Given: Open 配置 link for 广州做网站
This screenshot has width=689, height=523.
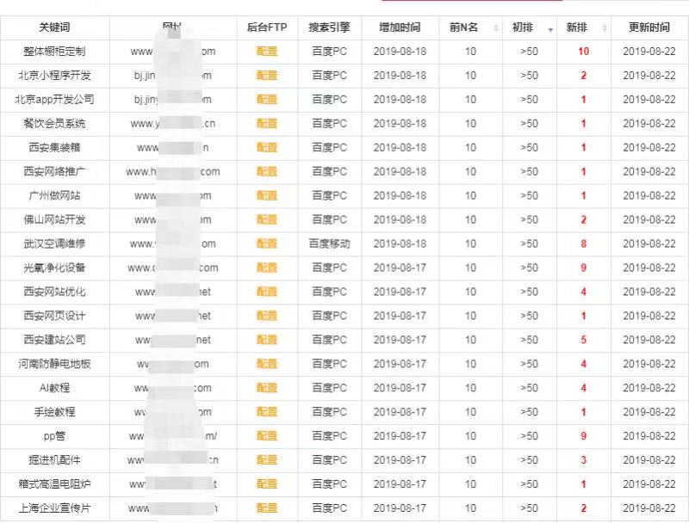Looking at the screenshot, I should [x=267, y=195].
